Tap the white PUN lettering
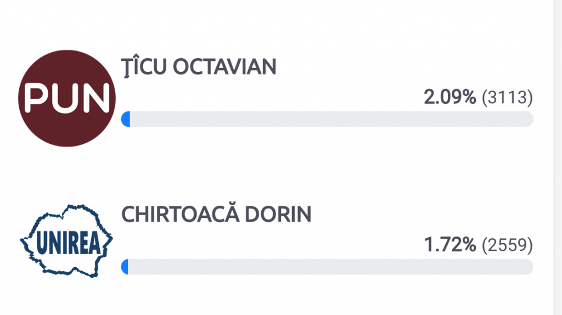This screenshot has width=562, height=315. point(67,98)
